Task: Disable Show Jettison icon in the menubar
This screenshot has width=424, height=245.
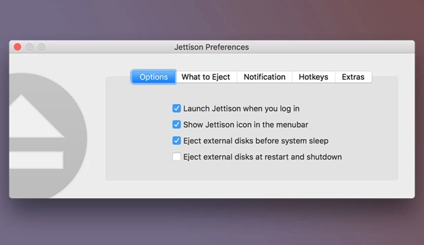Action: 176,125
